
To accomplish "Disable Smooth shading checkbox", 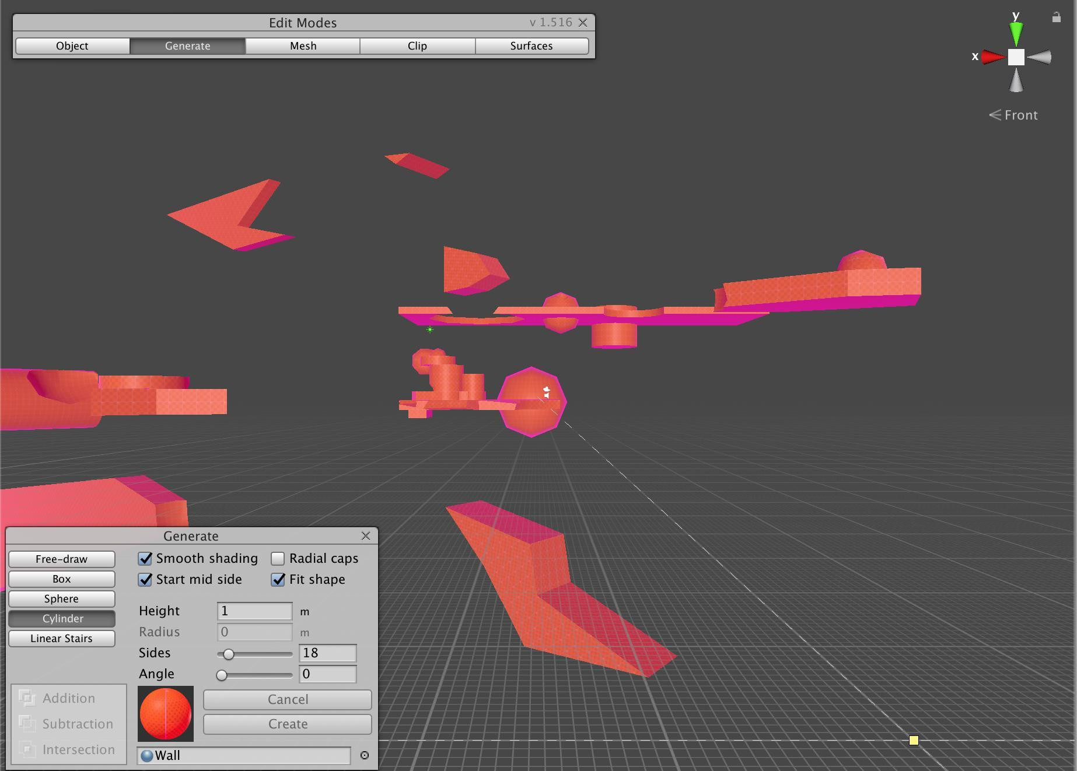I will tap(145, 559).
